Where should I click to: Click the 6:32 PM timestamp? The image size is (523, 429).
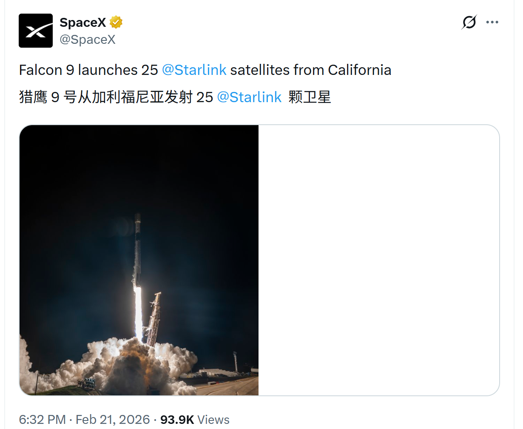pos(42,420)
